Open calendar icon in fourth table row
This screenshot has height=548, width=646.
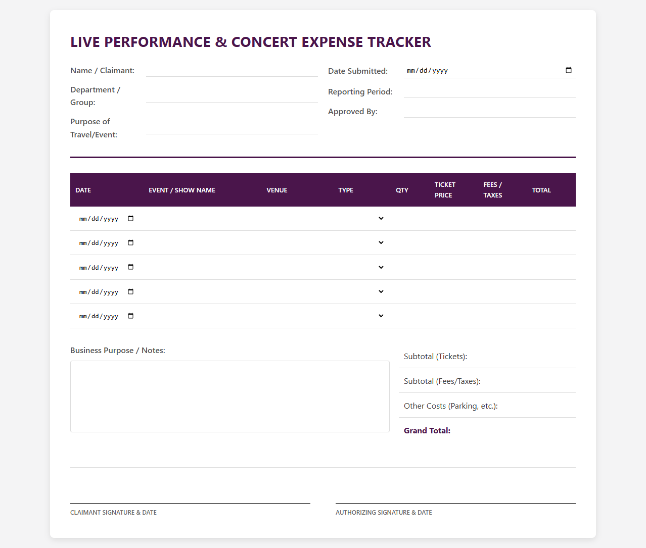coord(131,291)
